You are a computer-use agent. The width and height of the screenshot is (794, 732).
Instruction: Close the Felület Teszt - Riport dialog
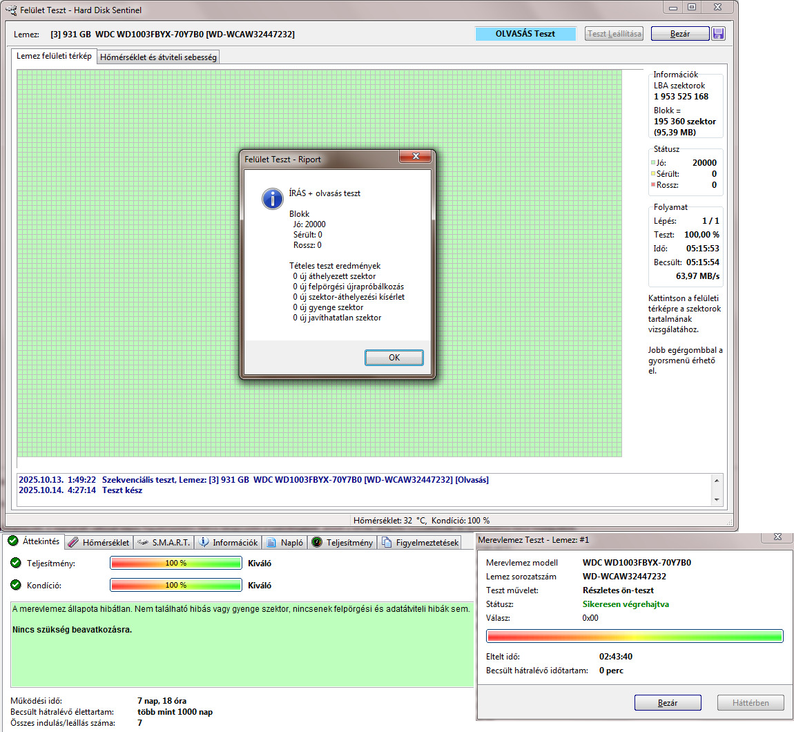415,156
